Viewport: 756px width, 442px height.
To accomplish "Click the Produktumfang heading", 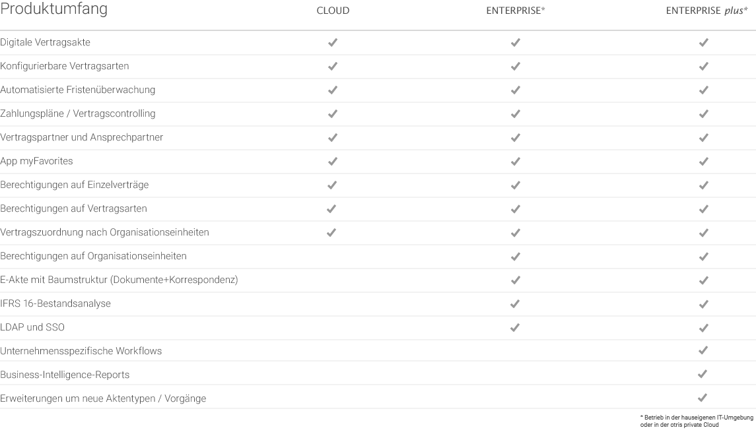I will click(54, 9).
